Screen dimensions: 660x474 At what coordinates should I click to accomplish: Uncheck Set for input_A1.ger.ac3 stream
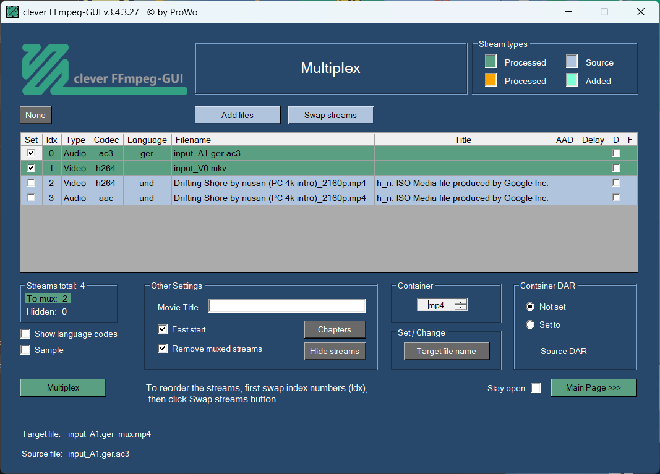31,153
